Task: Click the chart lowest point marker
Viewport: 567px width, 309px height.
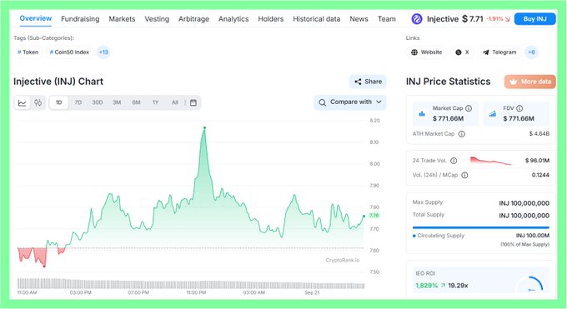Action: click(x=44, y=266)
